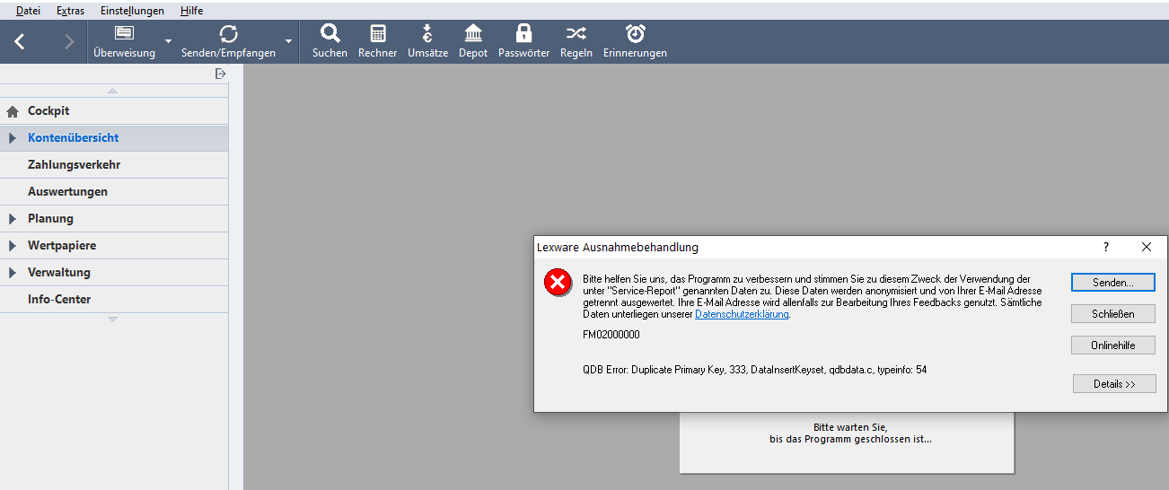Go forward with the right arrow icon
1169x490 pixels.
pyautogui.click(x=69, y=41)
